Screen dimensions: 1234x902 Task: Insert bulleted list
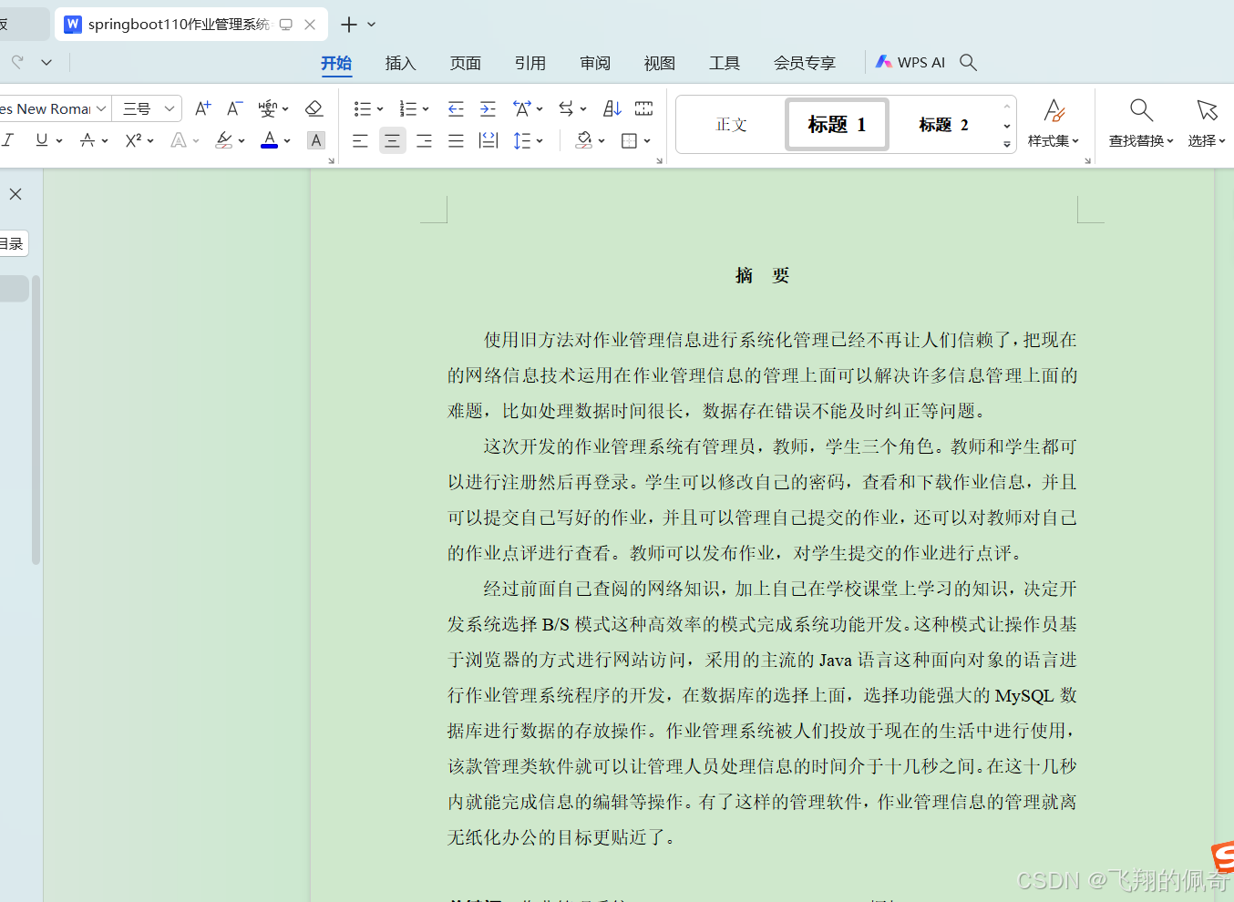[x=363, y=108]
